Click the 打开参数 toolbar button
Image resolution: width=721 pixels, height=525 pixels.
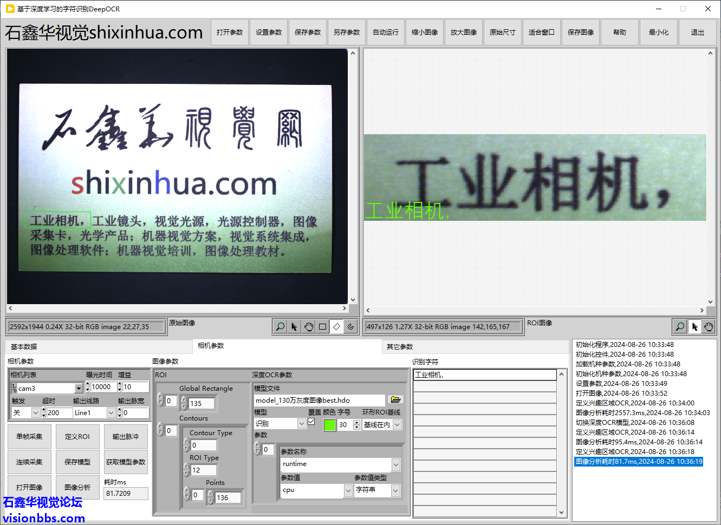(x=230, y=32)
